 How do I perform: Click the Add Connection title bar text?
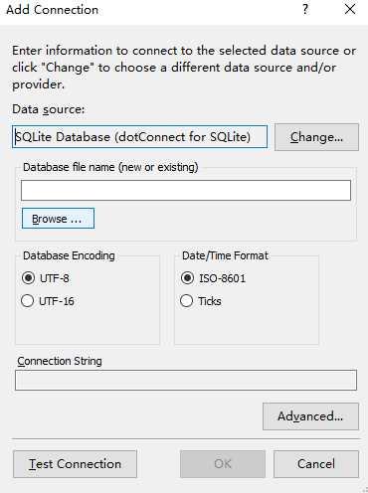coord(53,10)
